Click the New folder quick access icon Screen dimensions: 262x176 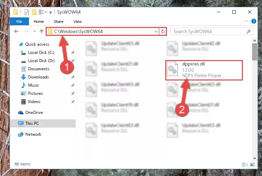[34, 12]
